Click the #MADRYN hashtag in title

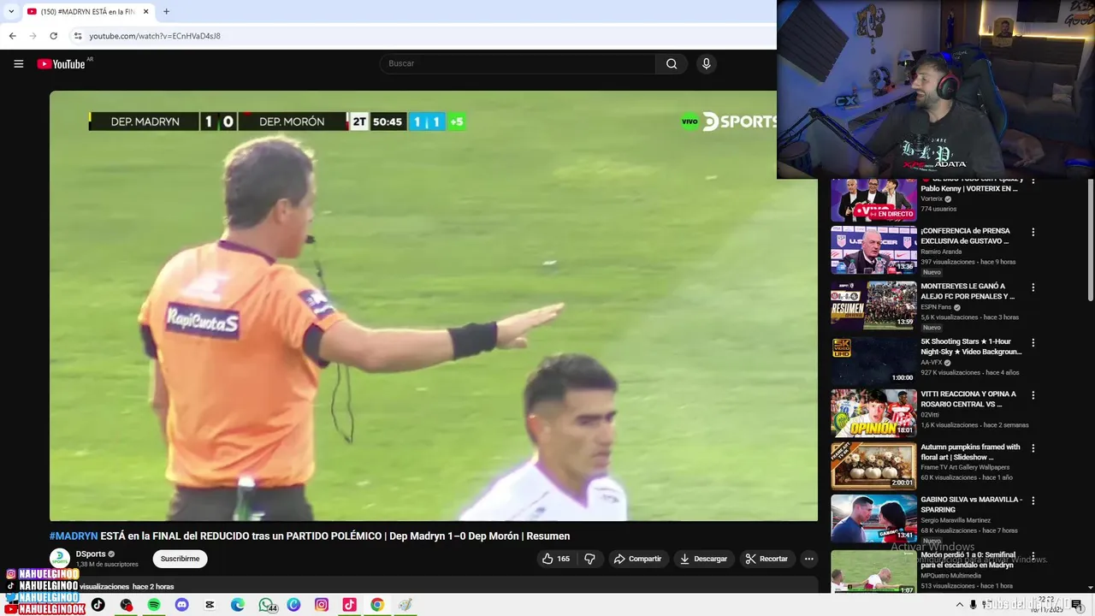pyautogui.click(x=74, y=536)
